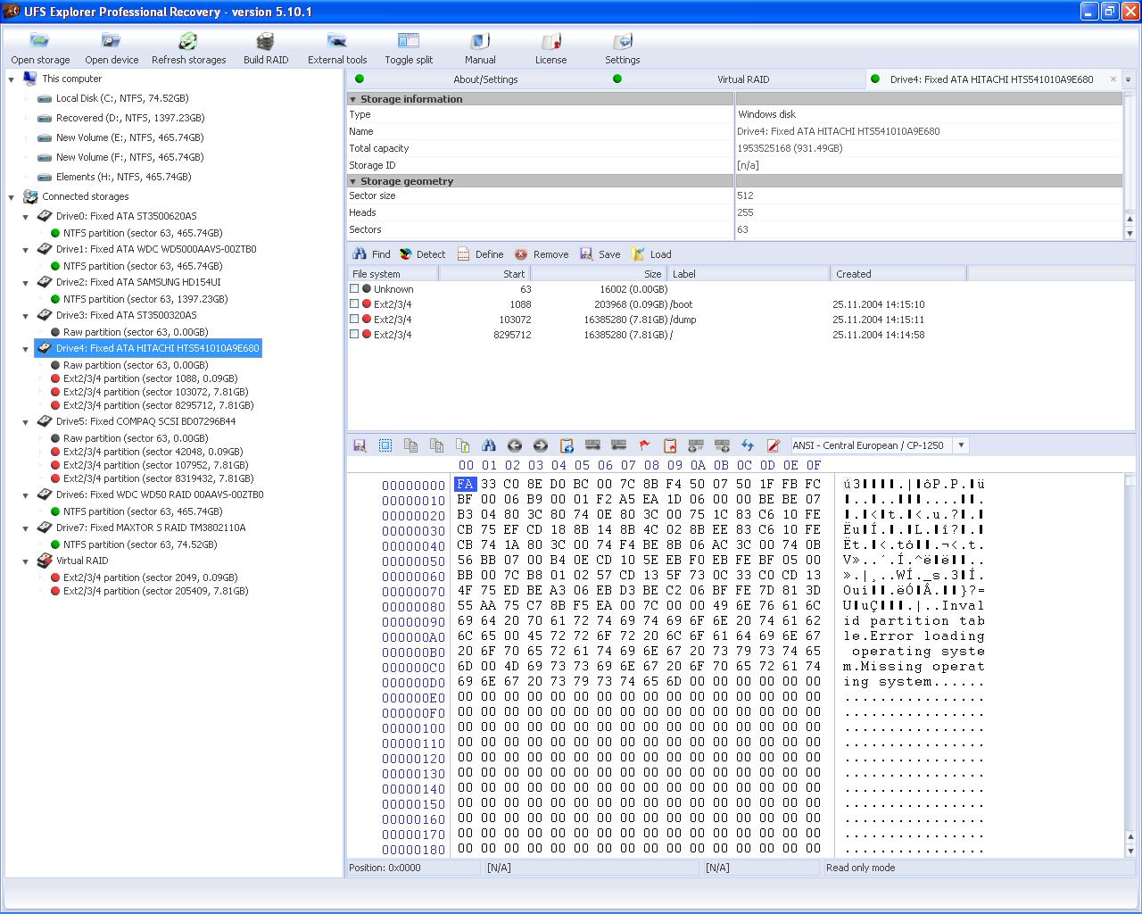
Task: Select Local Disk (C:) in tree
Action: [x=121, y=98]
